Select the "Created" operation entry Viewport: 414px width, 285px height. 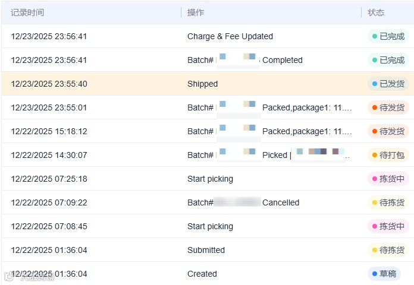pos(202,274)
